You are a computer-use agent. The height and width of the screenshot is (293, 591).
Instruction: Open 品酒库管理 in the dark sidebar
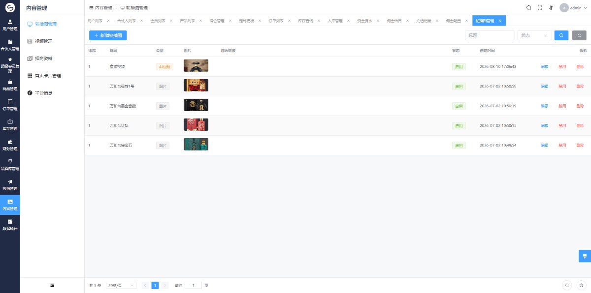[x=10, y=165]
